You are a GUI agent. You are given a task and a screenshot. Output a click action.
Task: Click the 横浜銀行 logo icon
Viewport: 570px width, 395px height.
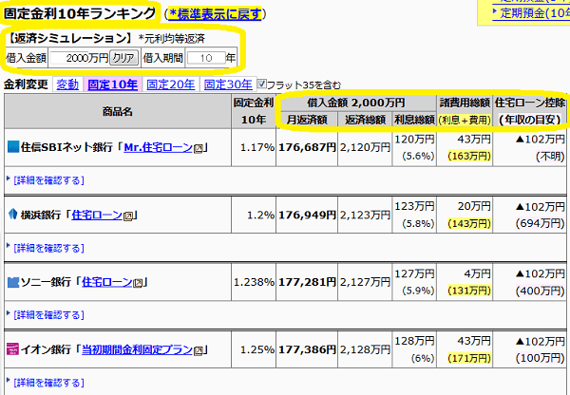[x=12, y=215]
